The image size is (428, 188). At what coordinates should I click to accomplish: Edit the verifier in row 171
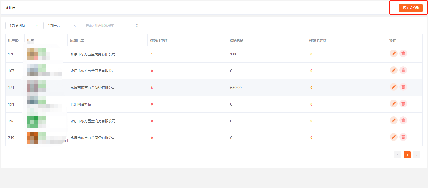pos(394,87)
